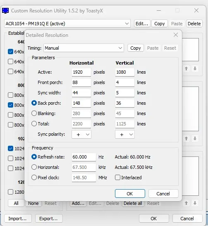Check the first 800x checkbox under 800 heading
This screenshot has height=226, width=208.
[10, 95]
